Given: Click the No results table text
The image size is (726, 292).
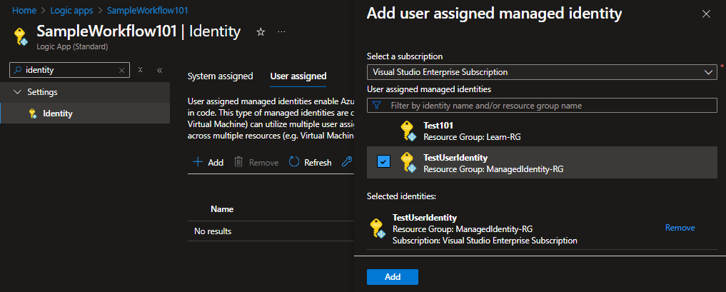Looking at the screenshot, I should (213, 231).
